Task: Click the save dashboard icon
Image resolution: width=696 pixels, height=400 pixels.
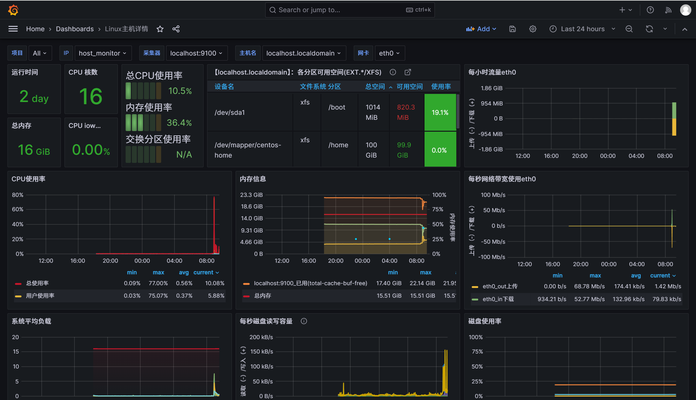Action: tap(512, 29)
